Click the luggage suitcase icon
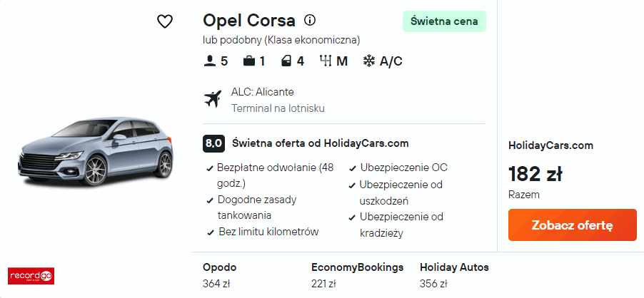644x298 pixels. point(248,61)
